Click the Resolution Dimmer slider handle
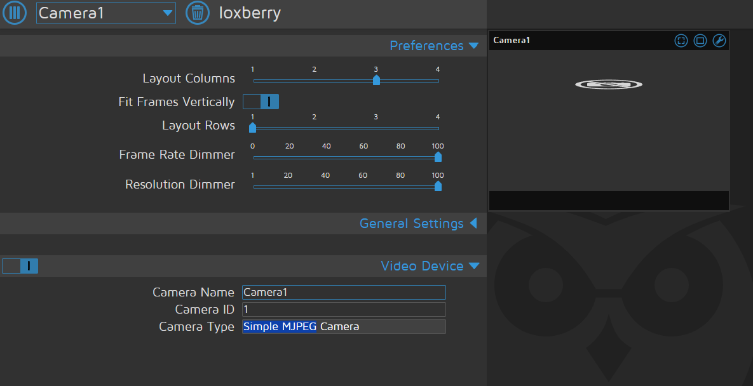 438,186
